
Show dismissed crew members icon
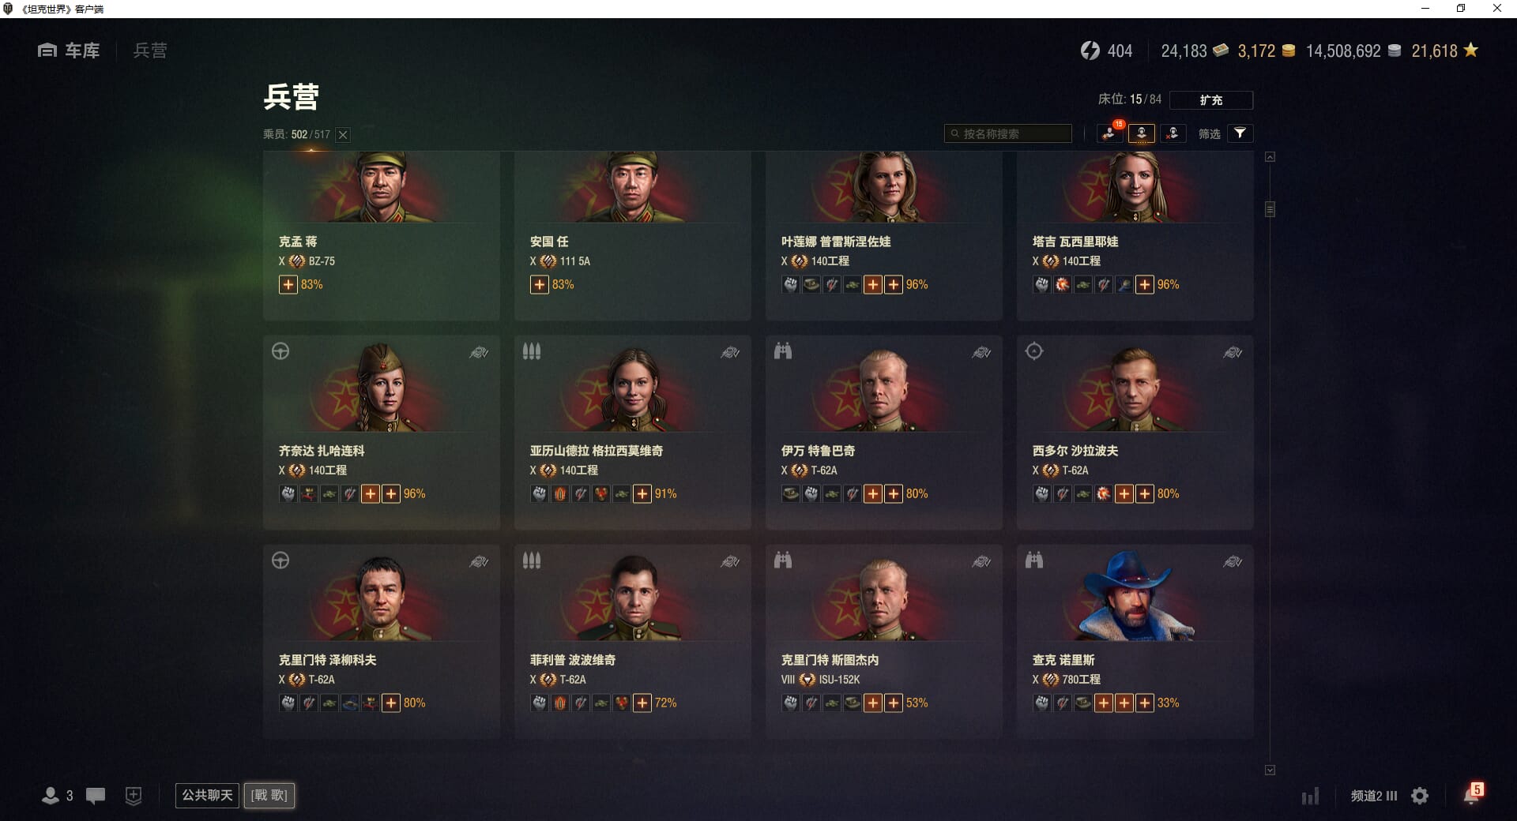click(1173, 133)
